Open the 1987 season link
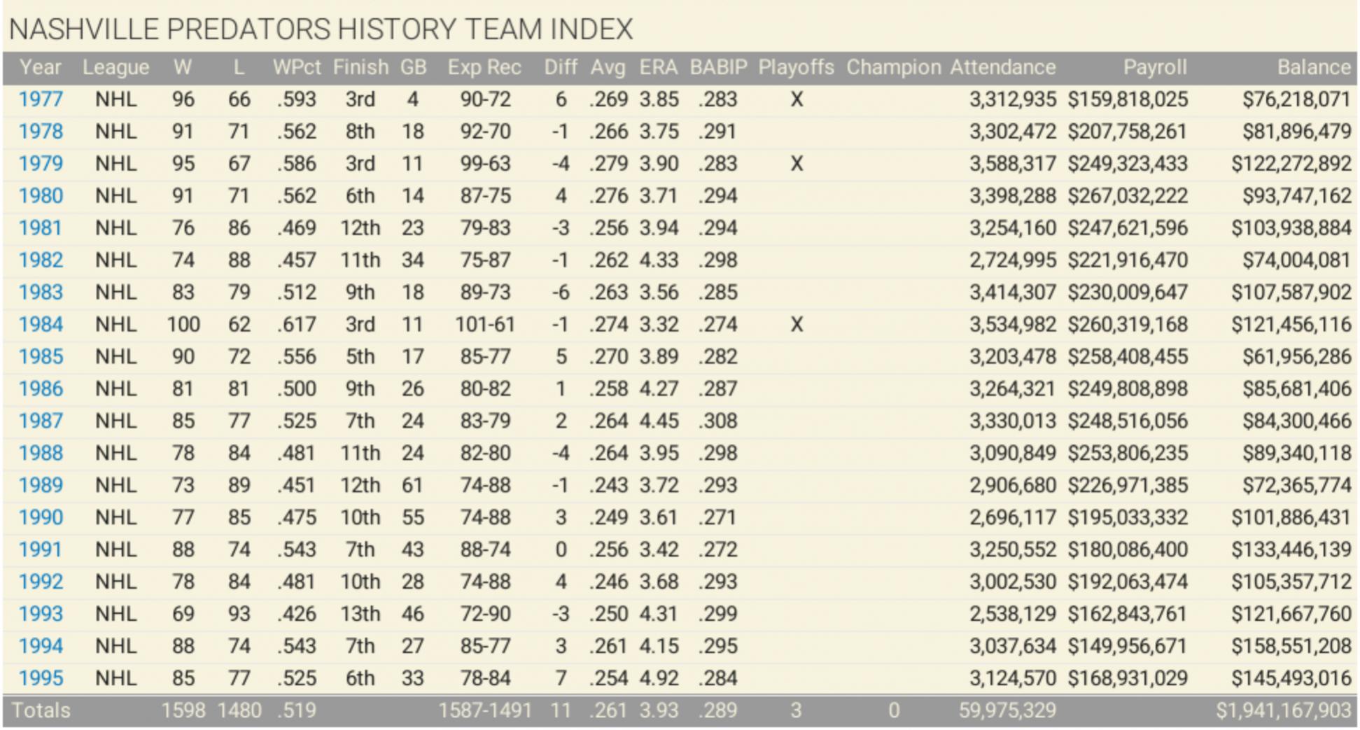This screenshot has height=730, width=1360. tap(41, 421)
